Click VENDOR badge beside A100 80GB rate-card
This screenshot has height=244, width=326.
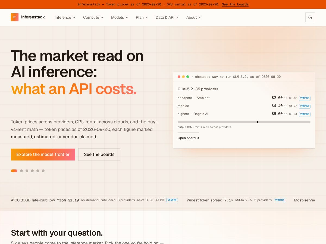tap(172, 200)
